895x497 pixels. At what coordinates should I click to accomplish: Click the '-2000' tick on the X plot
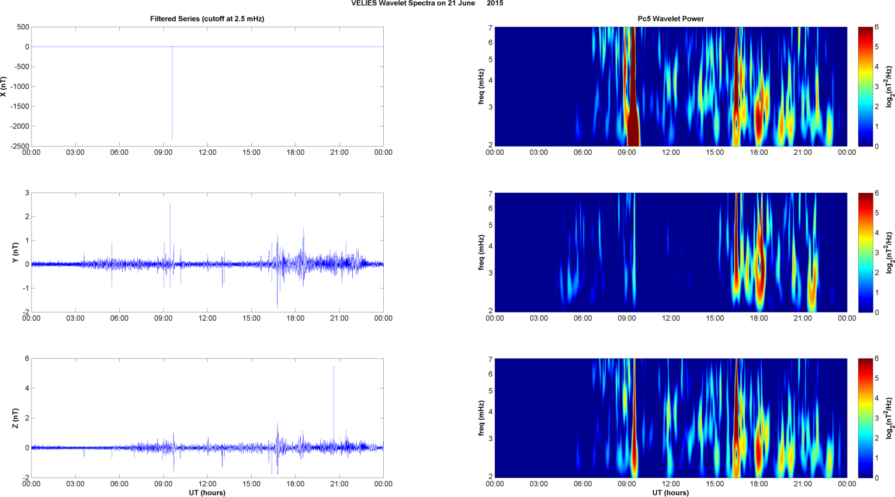pyautogui.click(x=19, y=126)
